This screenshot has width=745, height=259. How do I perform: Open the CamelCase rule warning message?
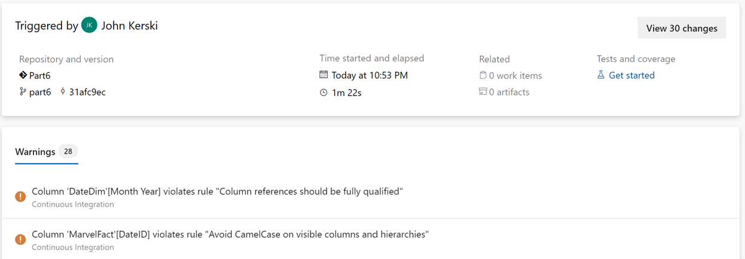(230, 235)
